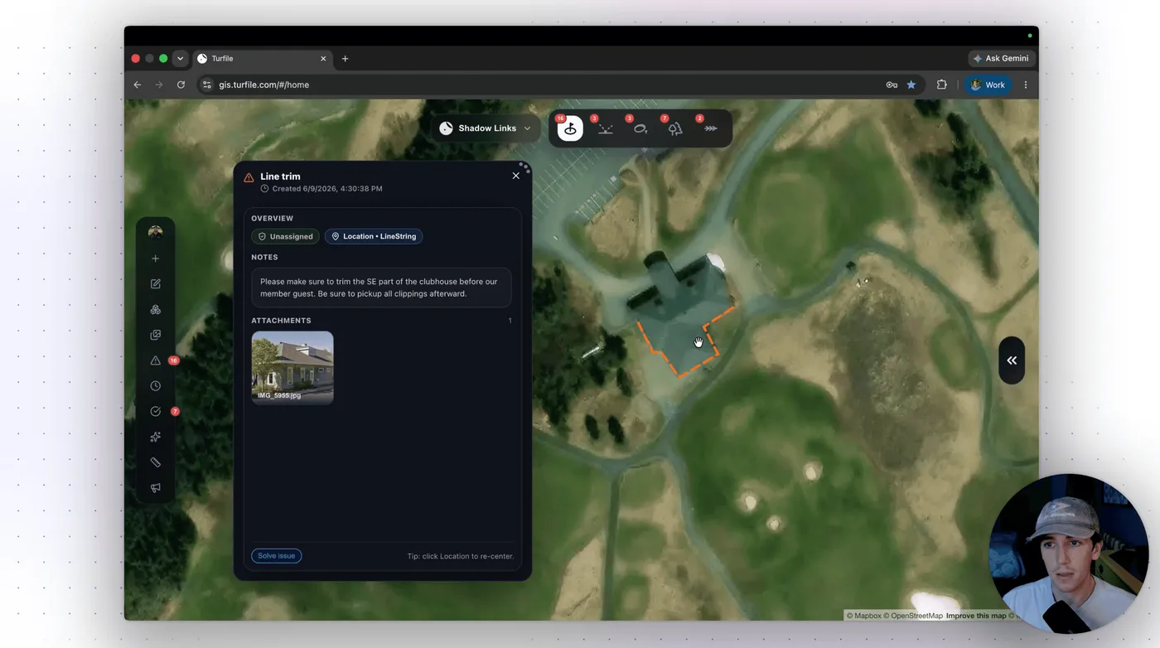Click the Location LineString chip

(374, 236)
